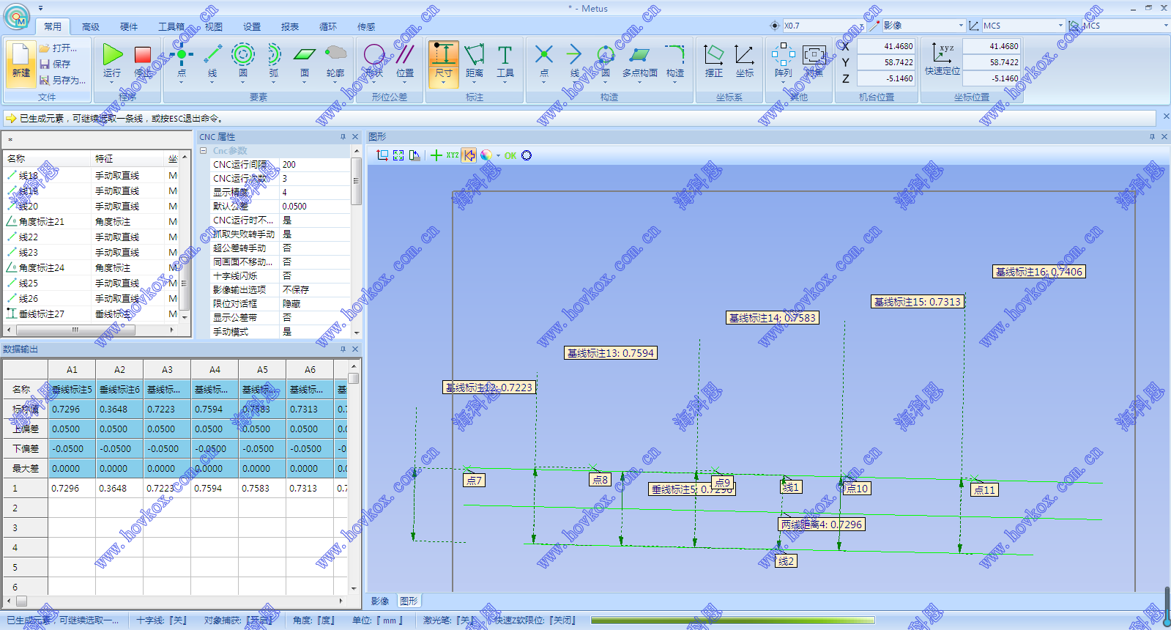Screen dimensions: 1171x630
Task: Switch to the 硬件 ribbon tab
Action: point(129,26)
